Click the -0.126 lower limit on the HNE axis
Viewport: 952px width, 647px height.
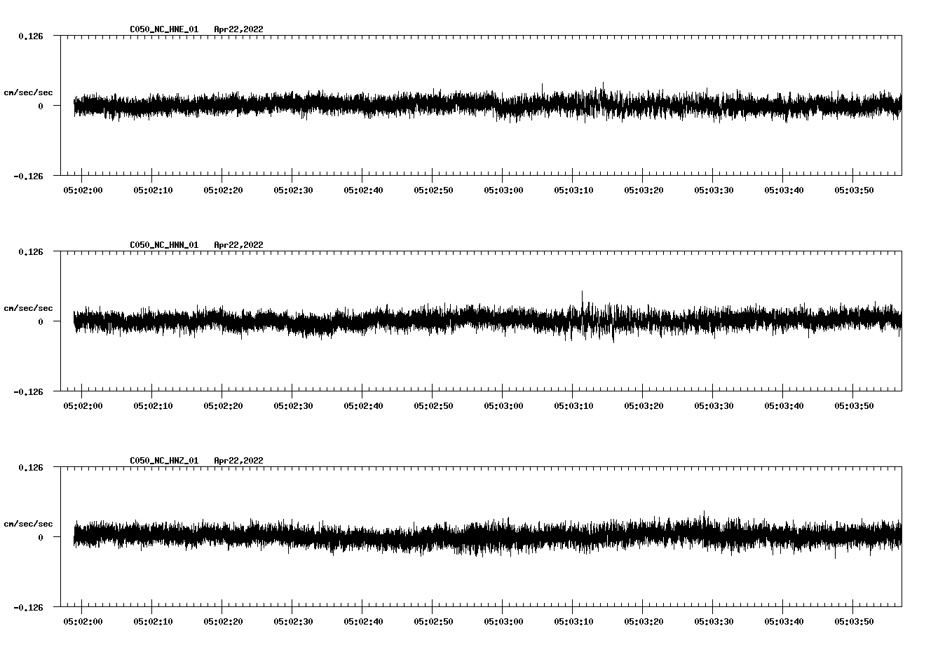pos(28,176)
